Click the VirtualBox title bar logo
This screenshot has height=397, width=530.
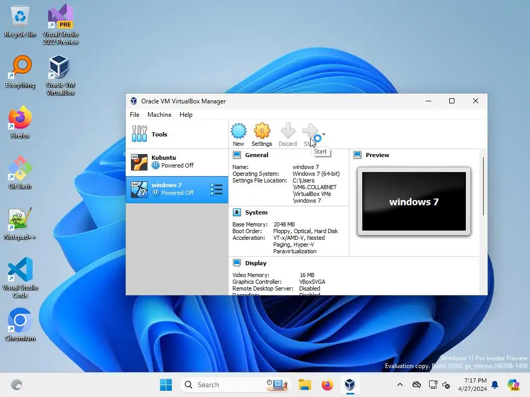[x=134, y=101]
